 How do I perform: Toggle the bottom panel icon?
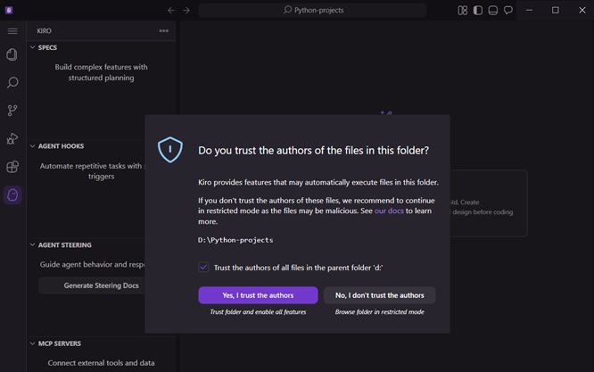pos(493,10)
